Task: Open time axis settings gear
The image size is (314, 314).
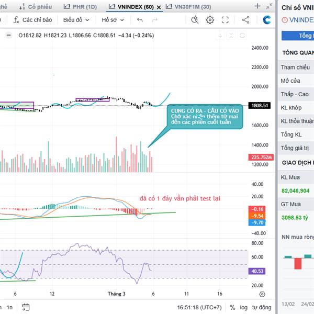Action: (262, 294)
